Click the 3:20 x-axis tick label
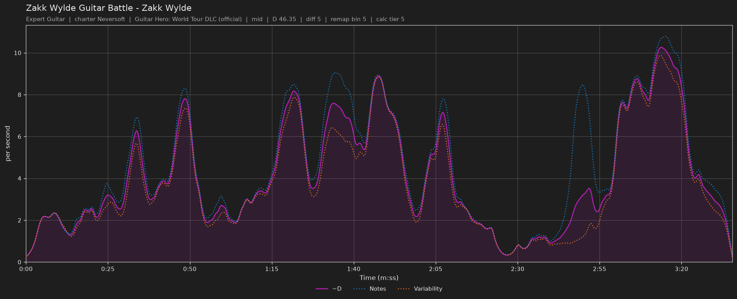The width and height of the screenshot is (737, 299). (681, 269)
